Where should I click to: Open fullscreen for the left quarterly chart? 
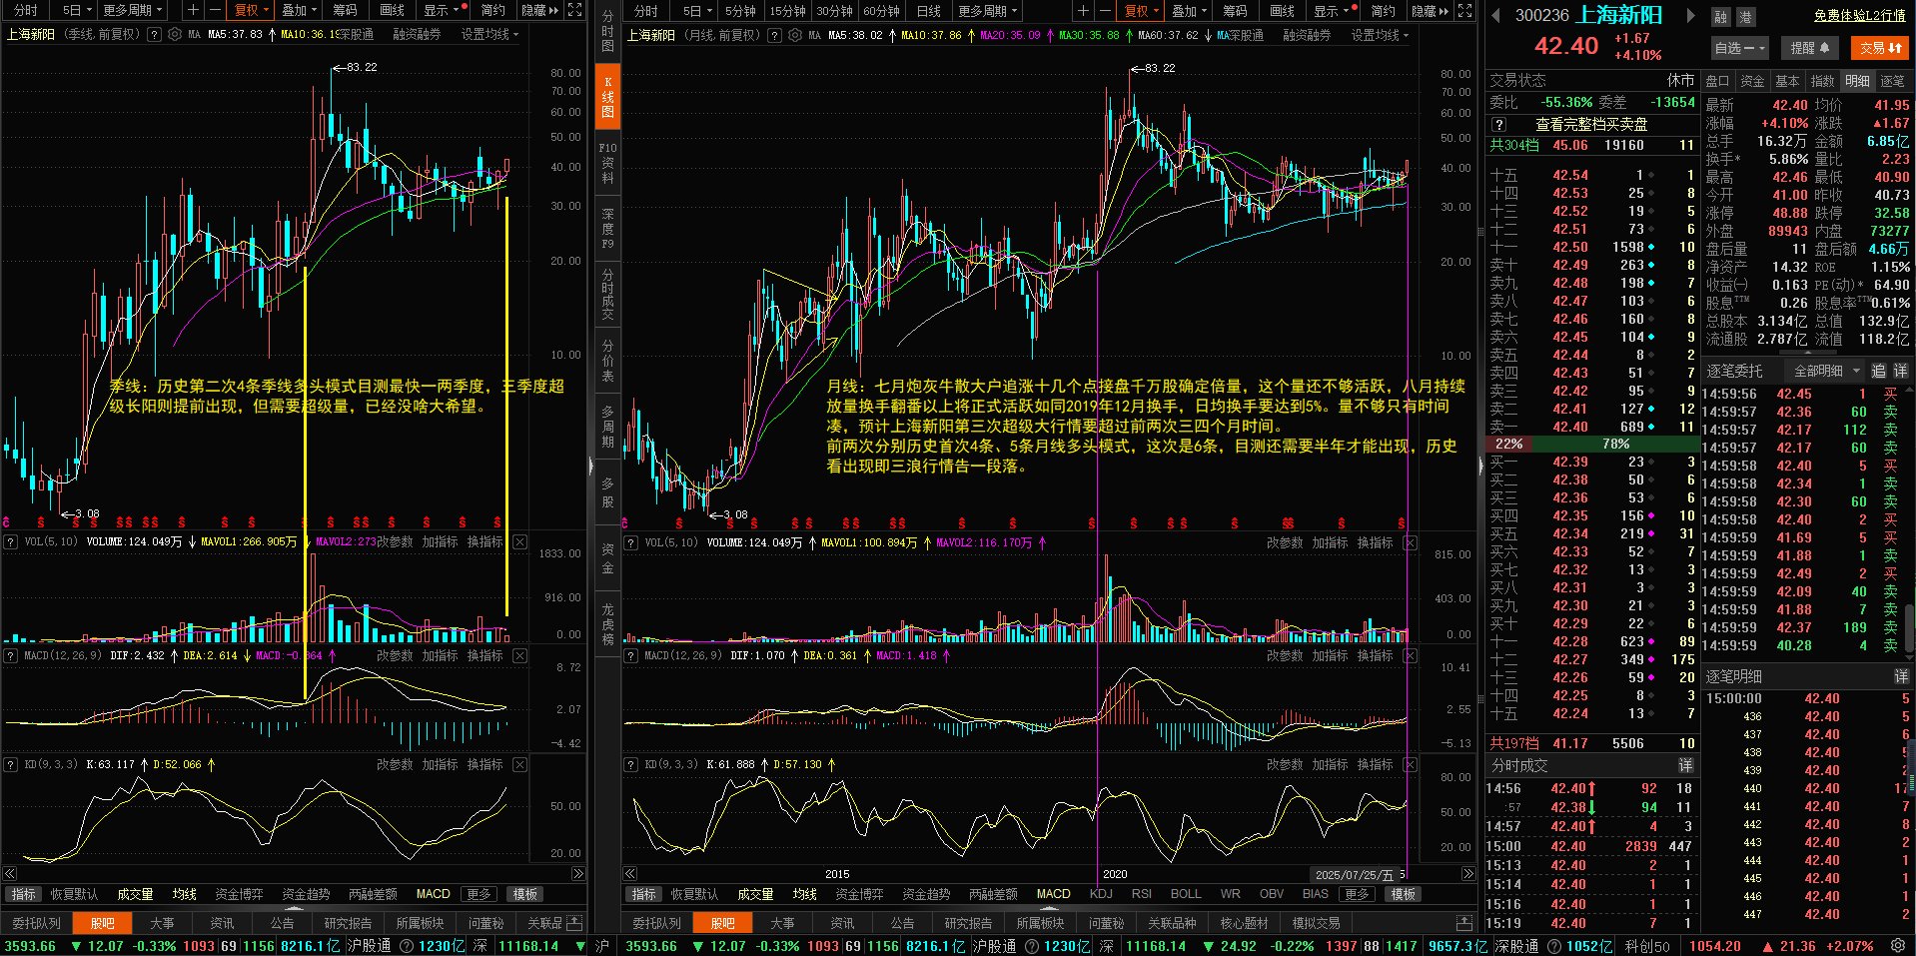coord(574,10)
